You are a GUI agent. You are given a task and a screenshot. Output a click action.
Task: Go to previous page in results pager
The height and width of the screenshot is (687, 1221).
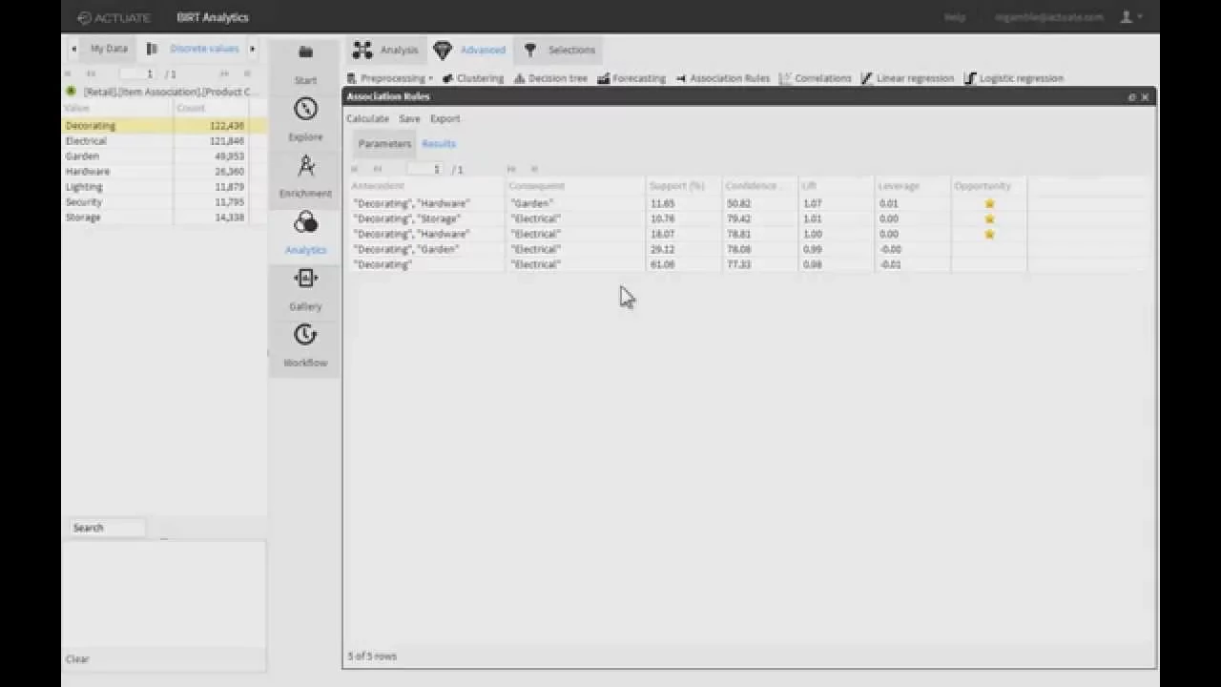377,169
